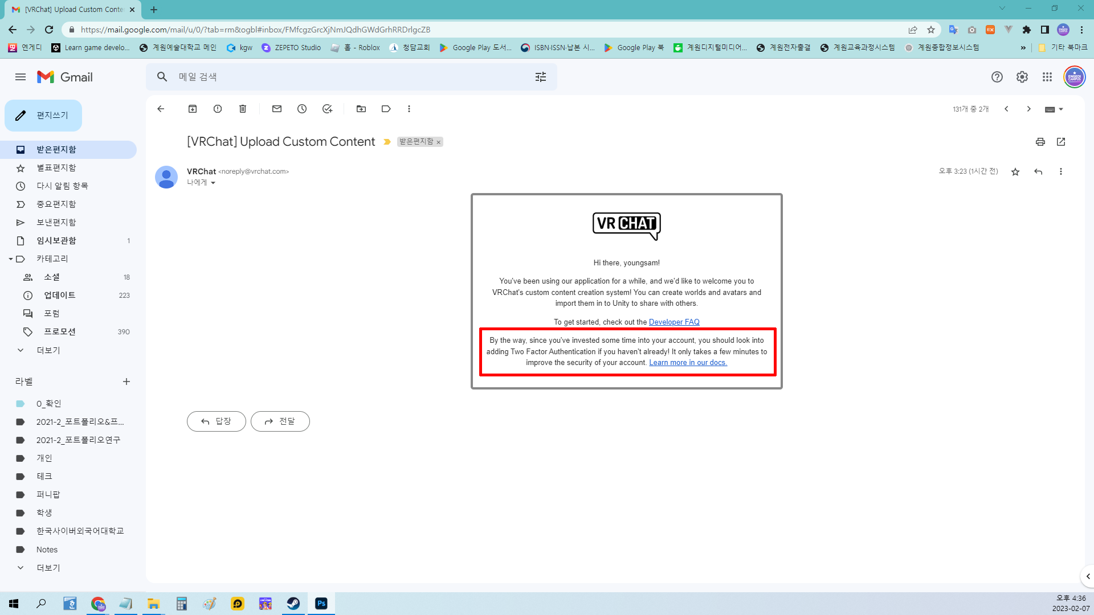This screenshot has height=615, width=1094.
Task: Go back to the inbox list arrow
Action: [x=161, y=109]
